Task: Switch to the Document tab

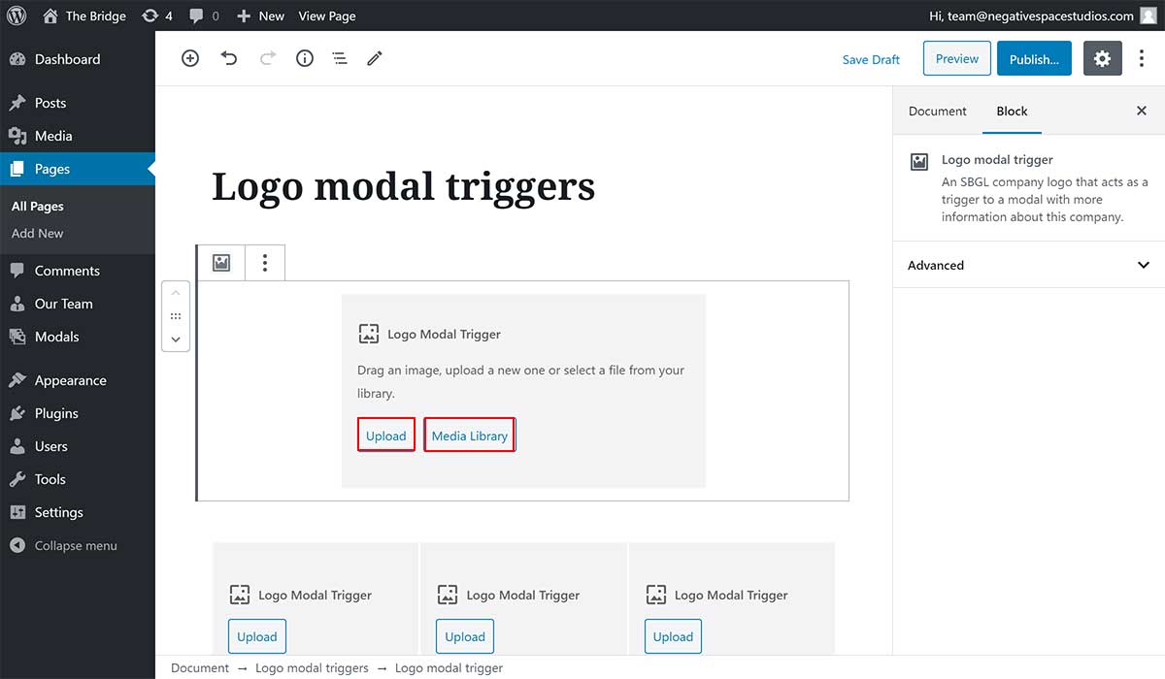Action: click(937, 111)
